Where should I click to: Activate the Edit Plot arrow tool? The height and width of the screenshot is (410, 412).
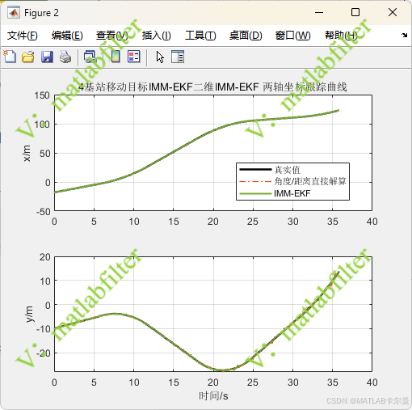pos(160,57)
